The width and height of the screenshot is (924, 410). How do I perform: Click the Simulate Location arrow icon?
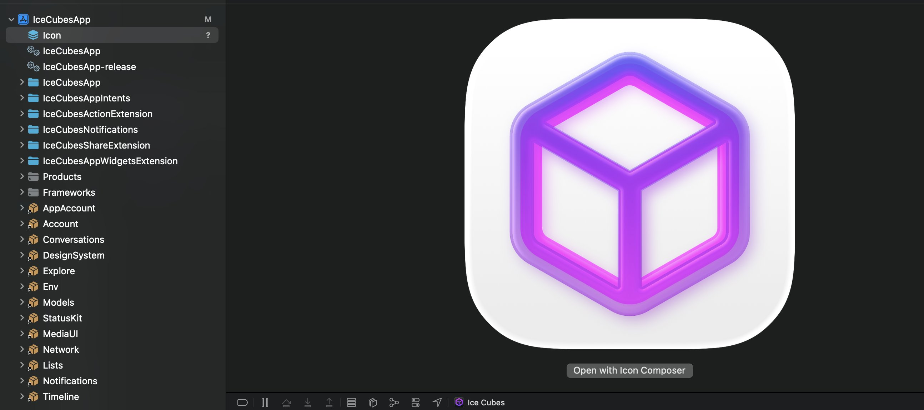click(437, 402)
